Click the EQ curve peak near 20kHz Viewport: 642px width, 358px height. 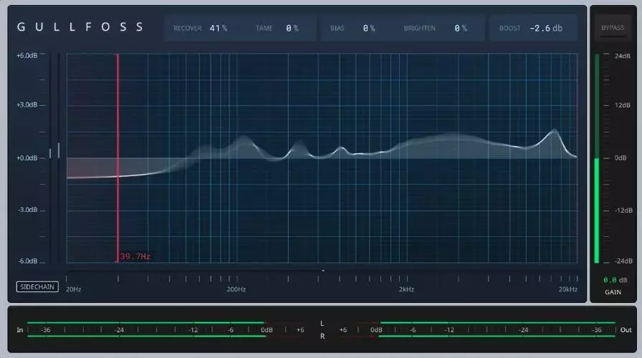coord(554,132)
